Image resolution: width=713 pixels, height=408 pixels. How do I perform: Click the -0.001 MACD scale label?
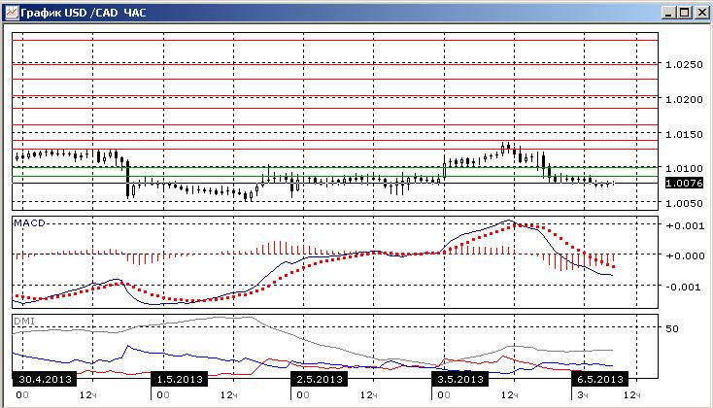[x=685, y=287]
